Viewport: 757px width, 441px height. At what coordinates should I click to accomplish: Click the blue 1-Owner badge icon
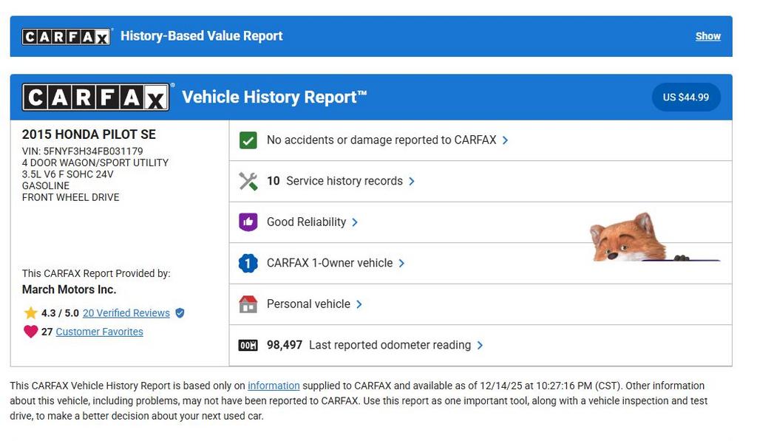tap(248, 263)
